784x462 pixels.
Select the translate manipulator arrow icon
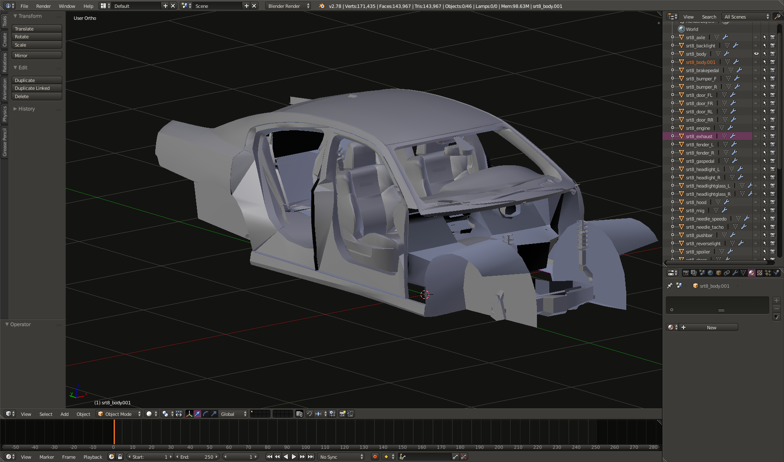click(x=197, y=414)
